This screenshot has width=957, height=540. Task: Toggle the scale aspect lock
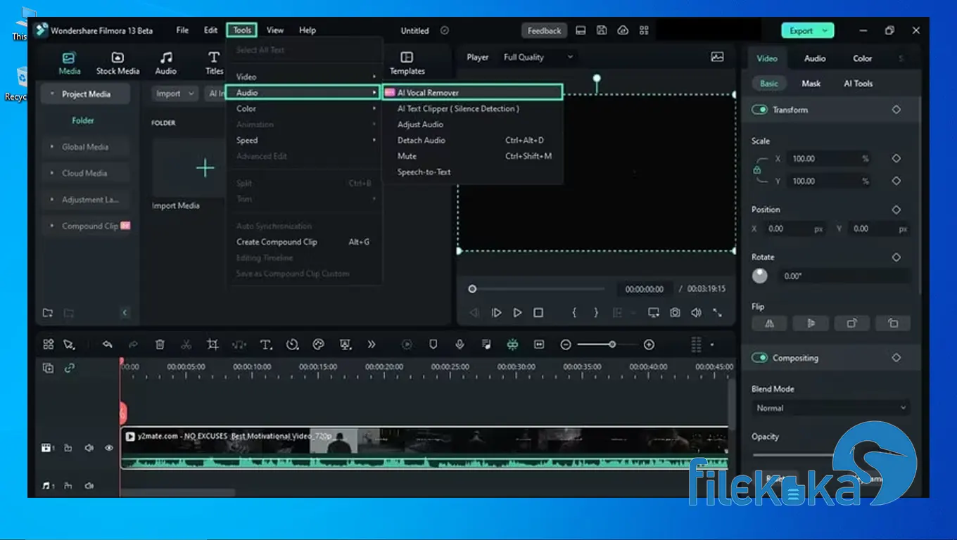click(757, 170)
